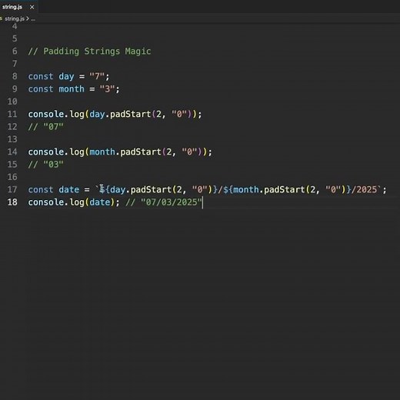Click the string "3" on line 9
The width and height of the screenshot is (400, 400).
tap(107, 88)
